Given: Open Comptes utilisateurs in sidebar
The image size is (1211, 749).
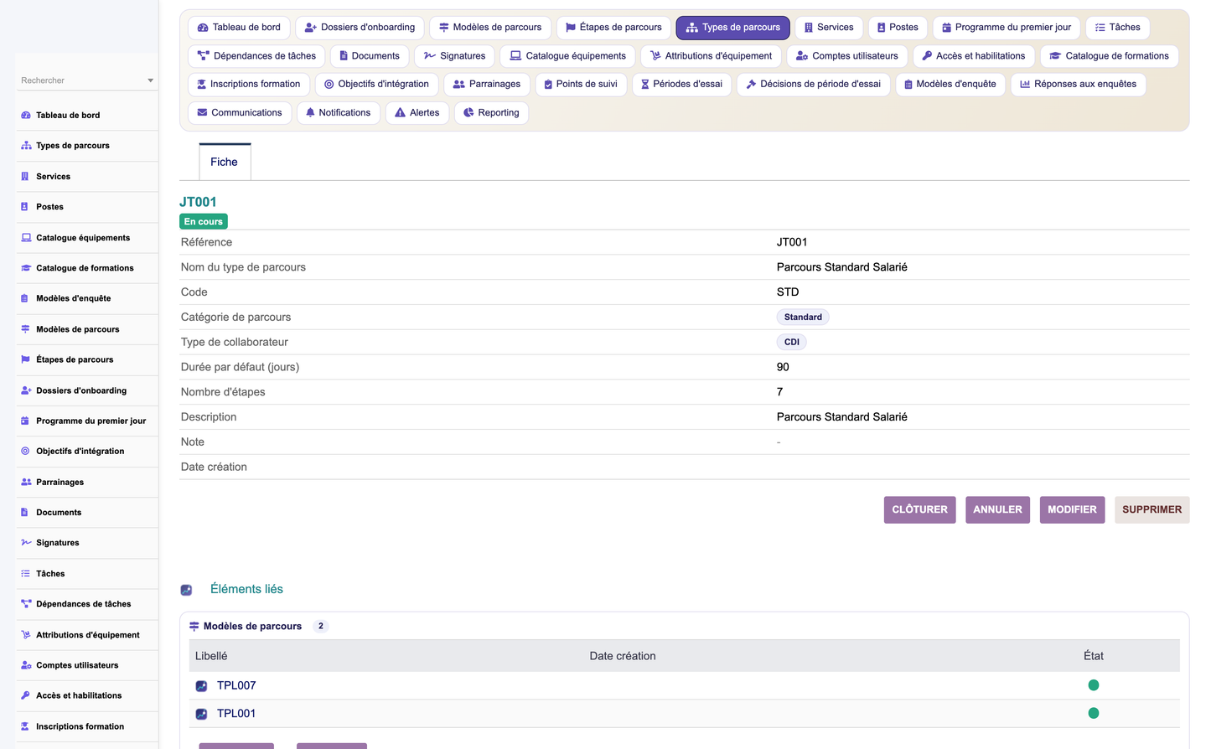Looking at the screenshot, I should pos(87,665).
